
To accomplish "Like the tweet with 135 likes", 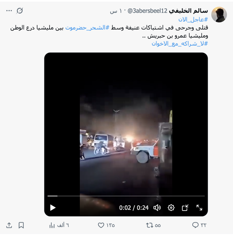I will 106,225.
